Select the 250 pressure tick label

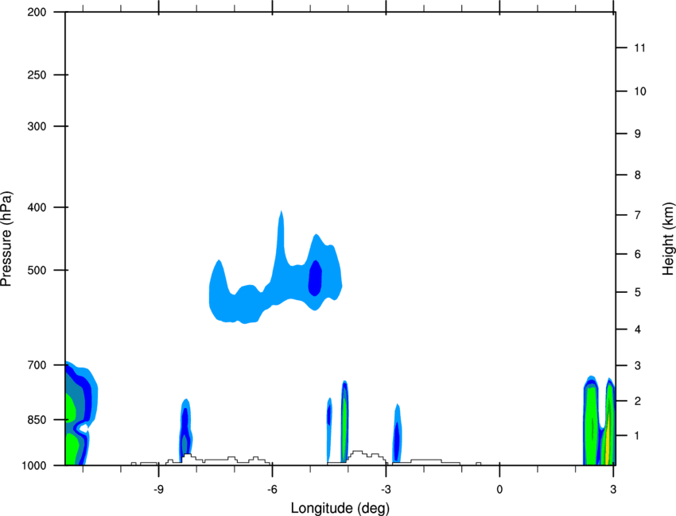(37, 75)
